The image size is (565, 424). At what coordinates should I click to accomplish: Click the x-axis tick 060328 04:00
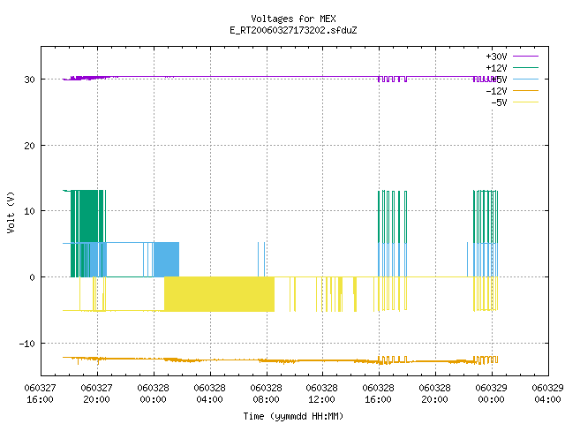[210, 394]
